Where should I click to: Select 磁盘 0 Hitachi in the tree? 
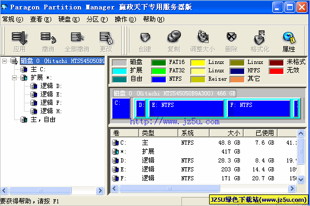coord(63,61)
